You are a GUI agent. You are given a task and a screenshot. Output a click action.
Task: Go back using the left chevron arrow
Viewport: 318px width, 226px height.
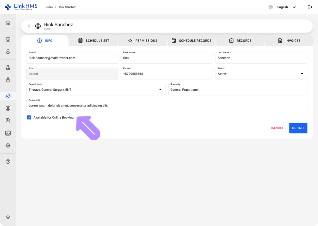[x=29, y=26]
